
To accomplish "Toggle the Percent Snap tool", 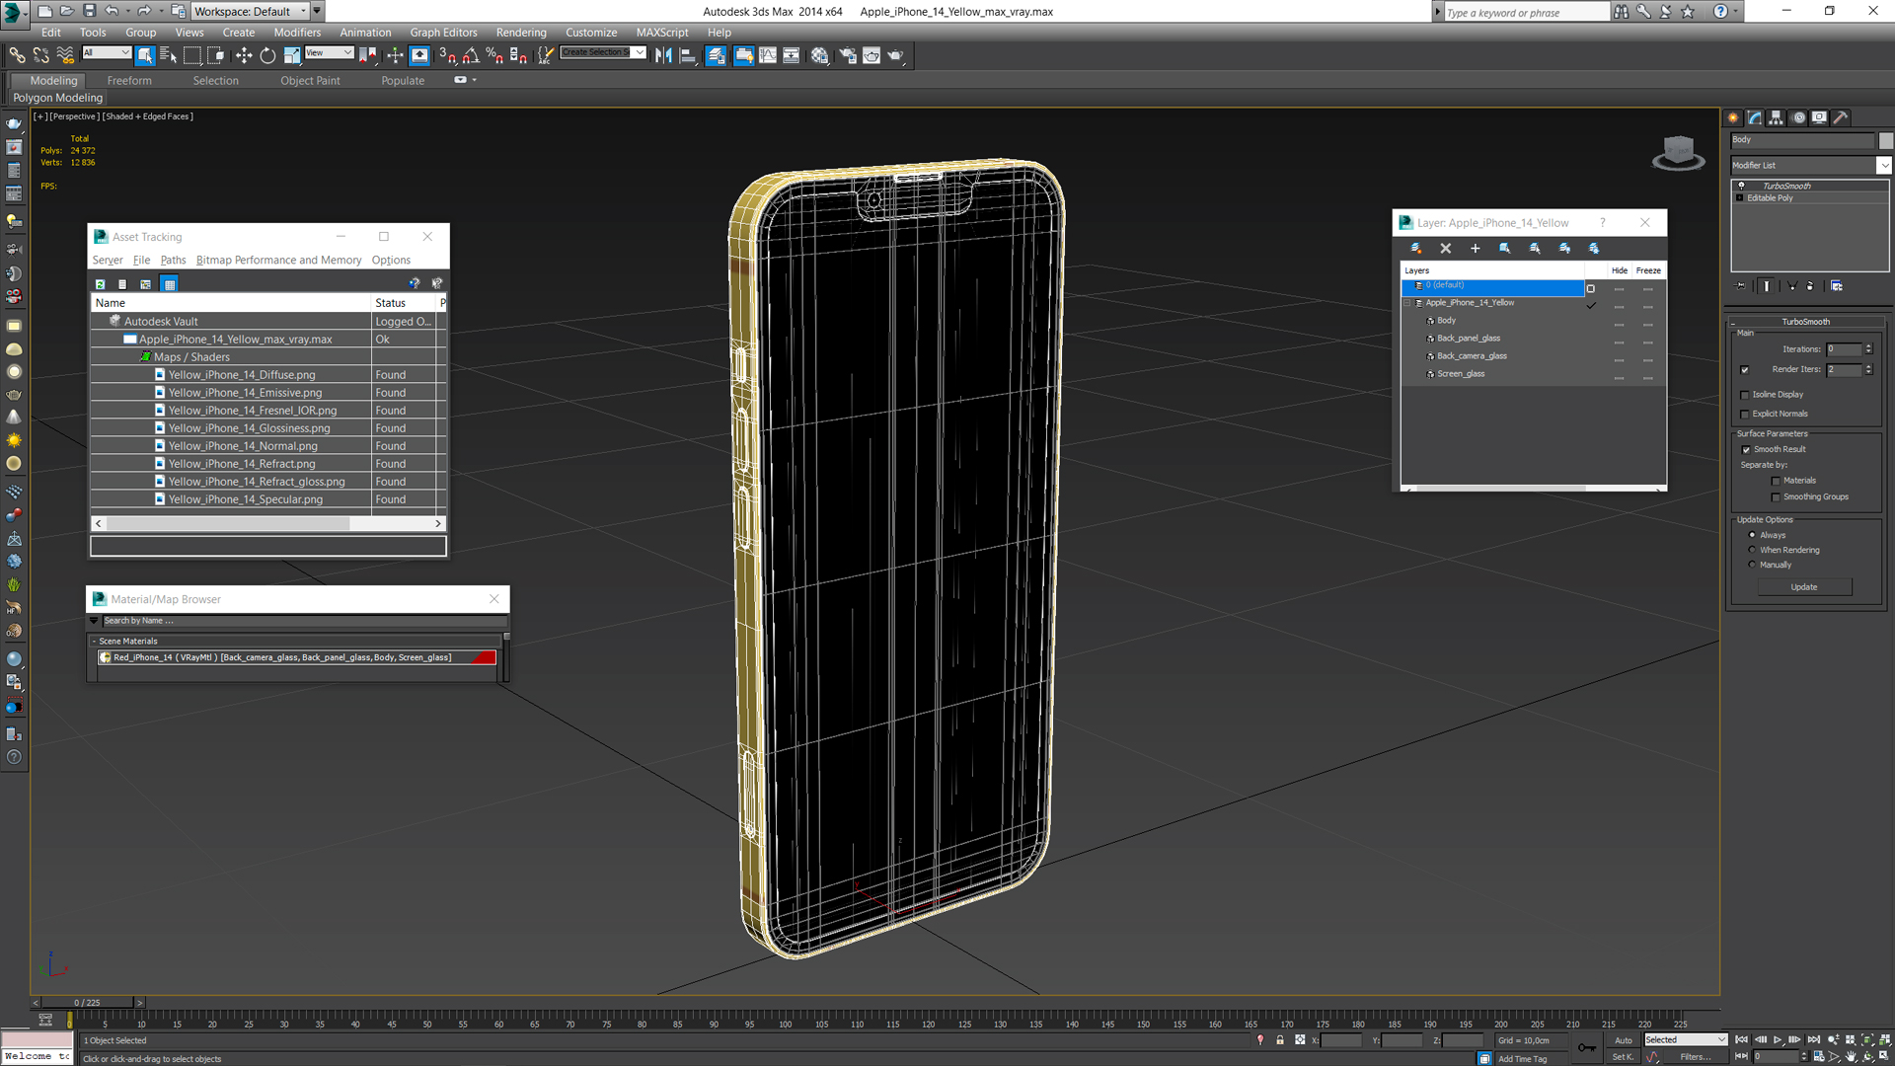I will coord(494,55).
